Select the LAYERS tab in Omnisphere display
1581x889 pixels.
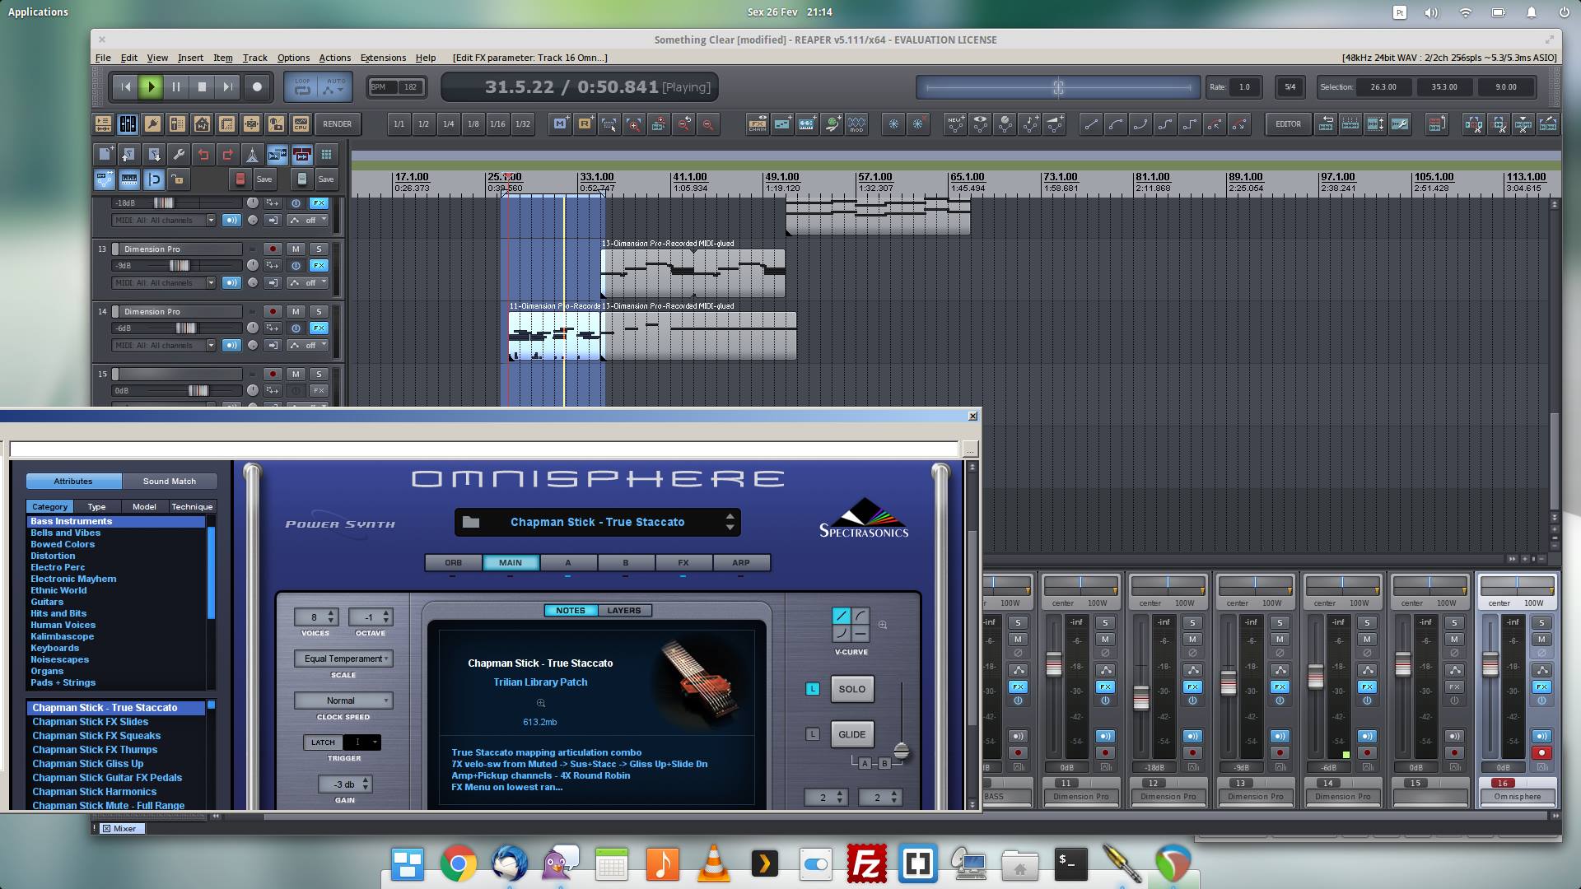[624, 611]
